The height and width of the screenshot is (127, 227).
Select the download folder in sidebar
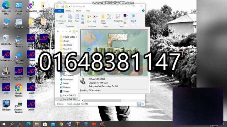click(66, 45)
